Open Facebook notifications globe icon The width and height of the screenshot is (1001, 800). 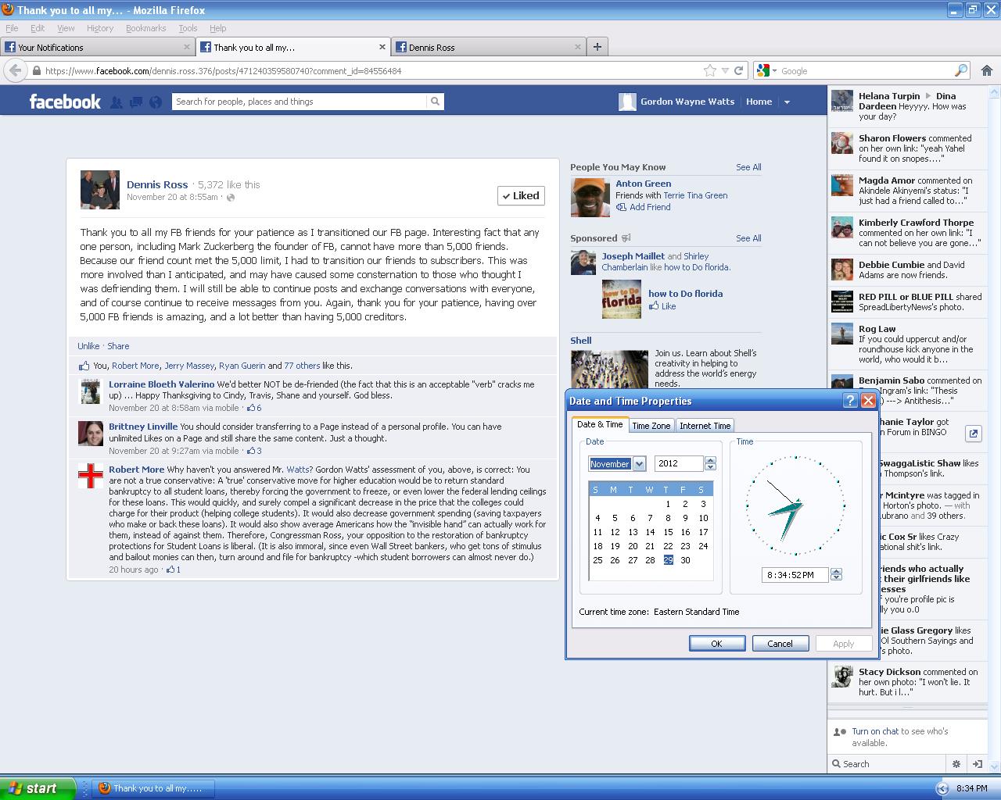point(156,102)
